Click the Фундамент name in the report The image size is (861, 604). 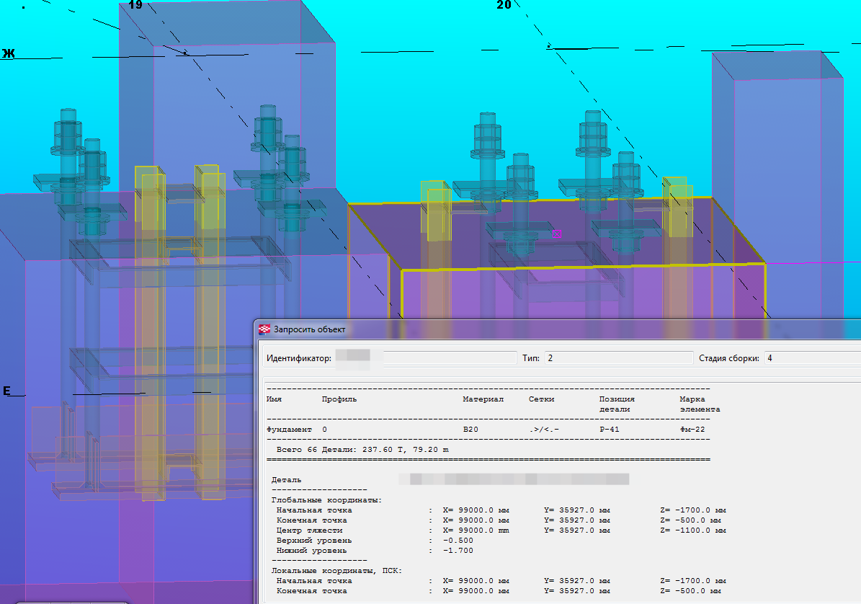[289, 429]
